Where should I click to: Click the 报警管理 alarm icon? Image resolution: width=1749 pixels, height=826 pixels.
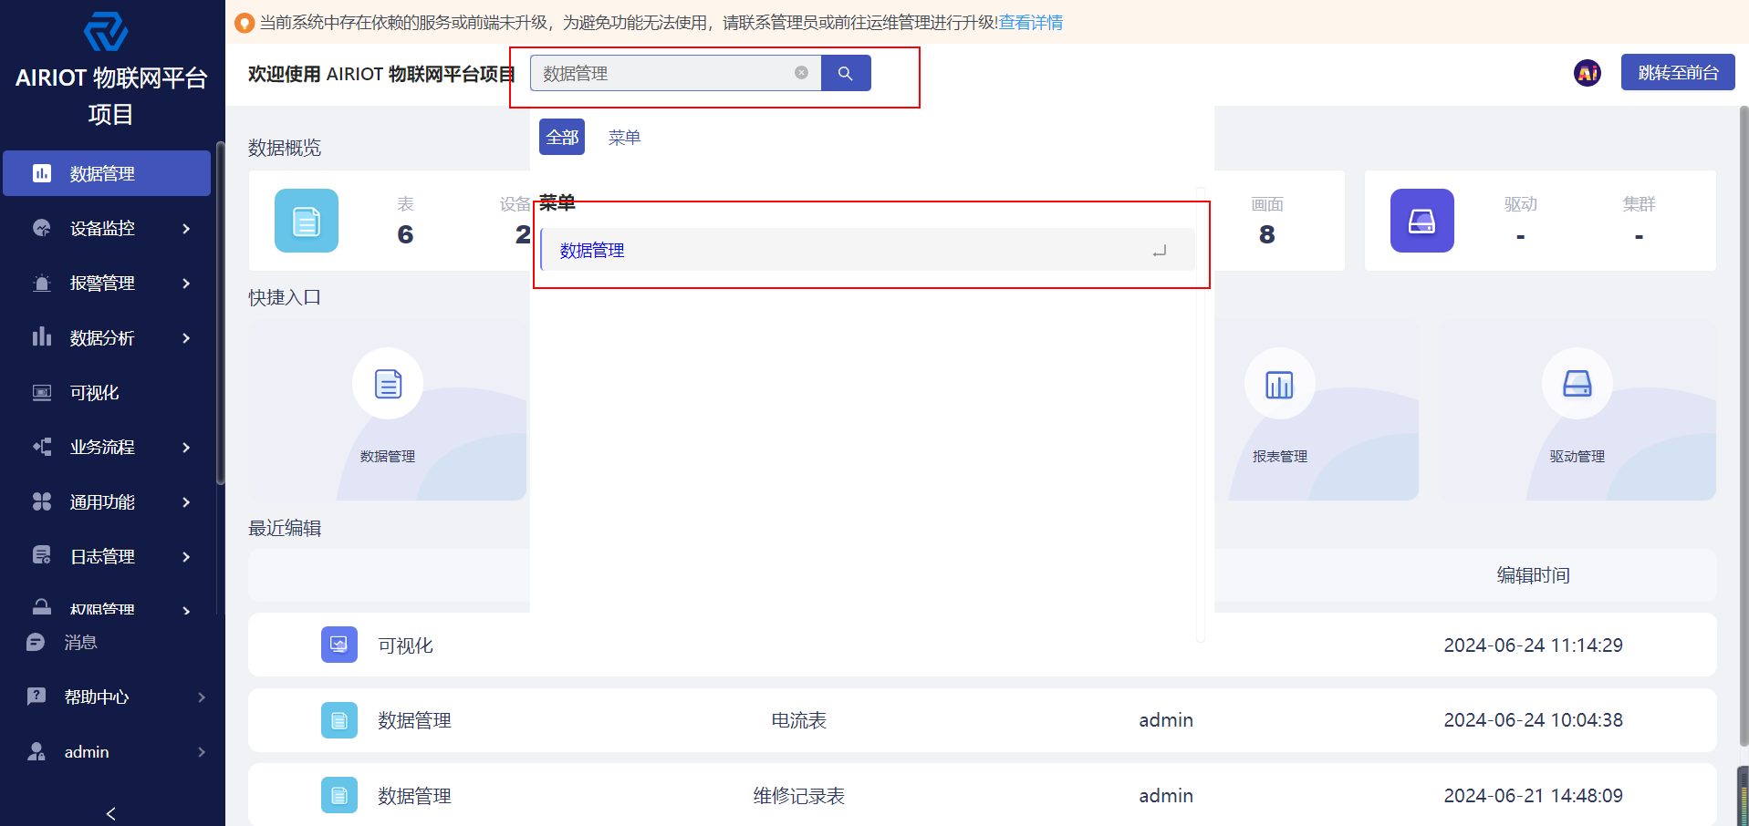[x=42, y=283]
